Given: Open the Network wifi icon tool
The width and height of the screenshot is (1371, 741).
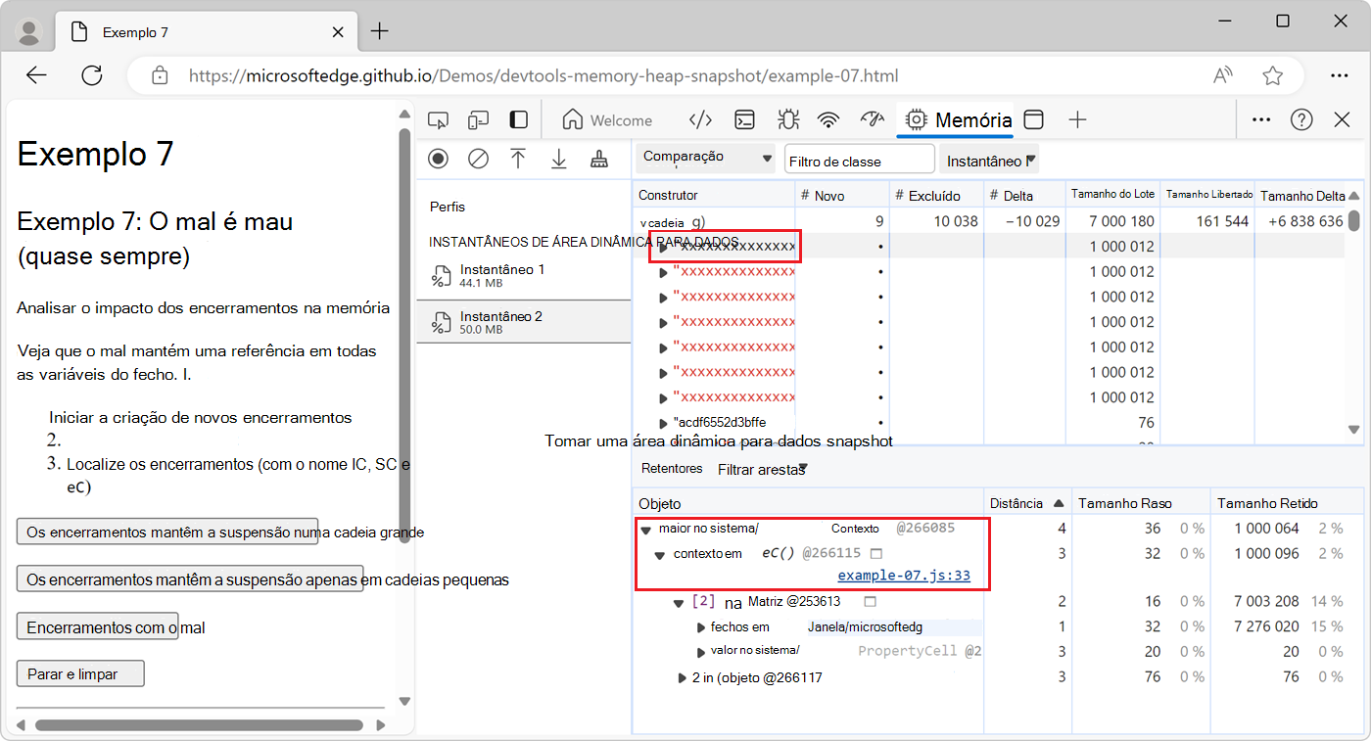Looking at the screenshot, I should point(829,120).
